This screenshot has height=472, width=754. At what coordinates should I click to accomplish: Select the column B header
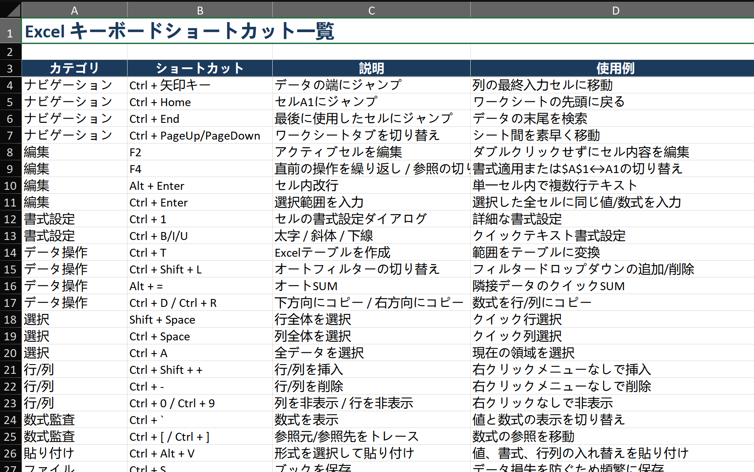(200, 10)
